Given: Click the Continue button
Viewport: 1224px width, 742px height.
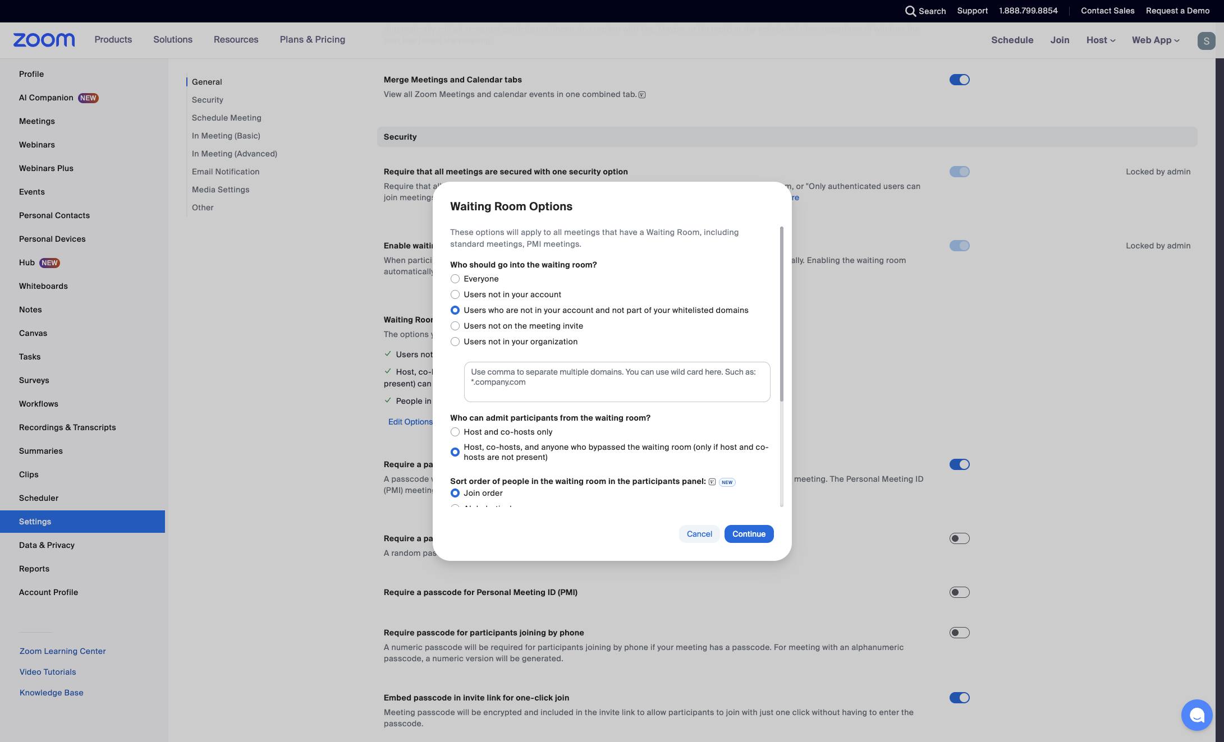Looking at the screenshot, I should pos(749,534).
